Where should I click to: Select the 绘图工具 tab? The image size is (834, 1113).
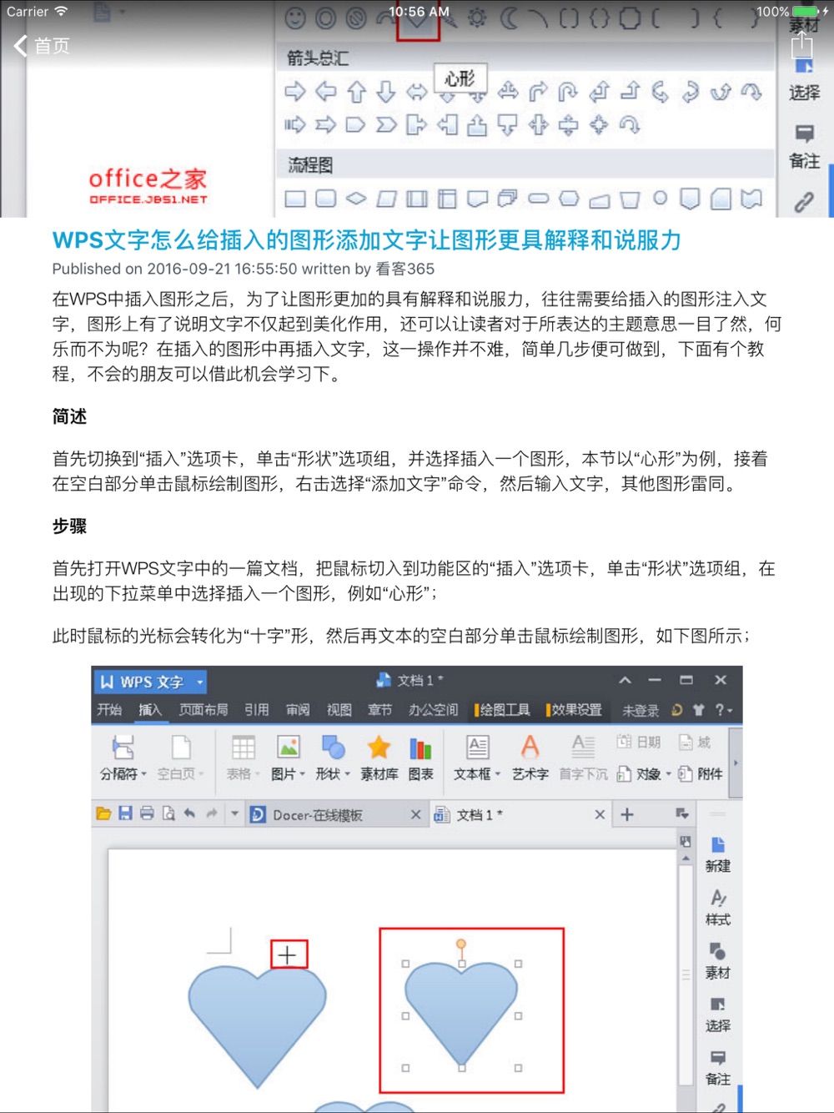tap(503, 710)
